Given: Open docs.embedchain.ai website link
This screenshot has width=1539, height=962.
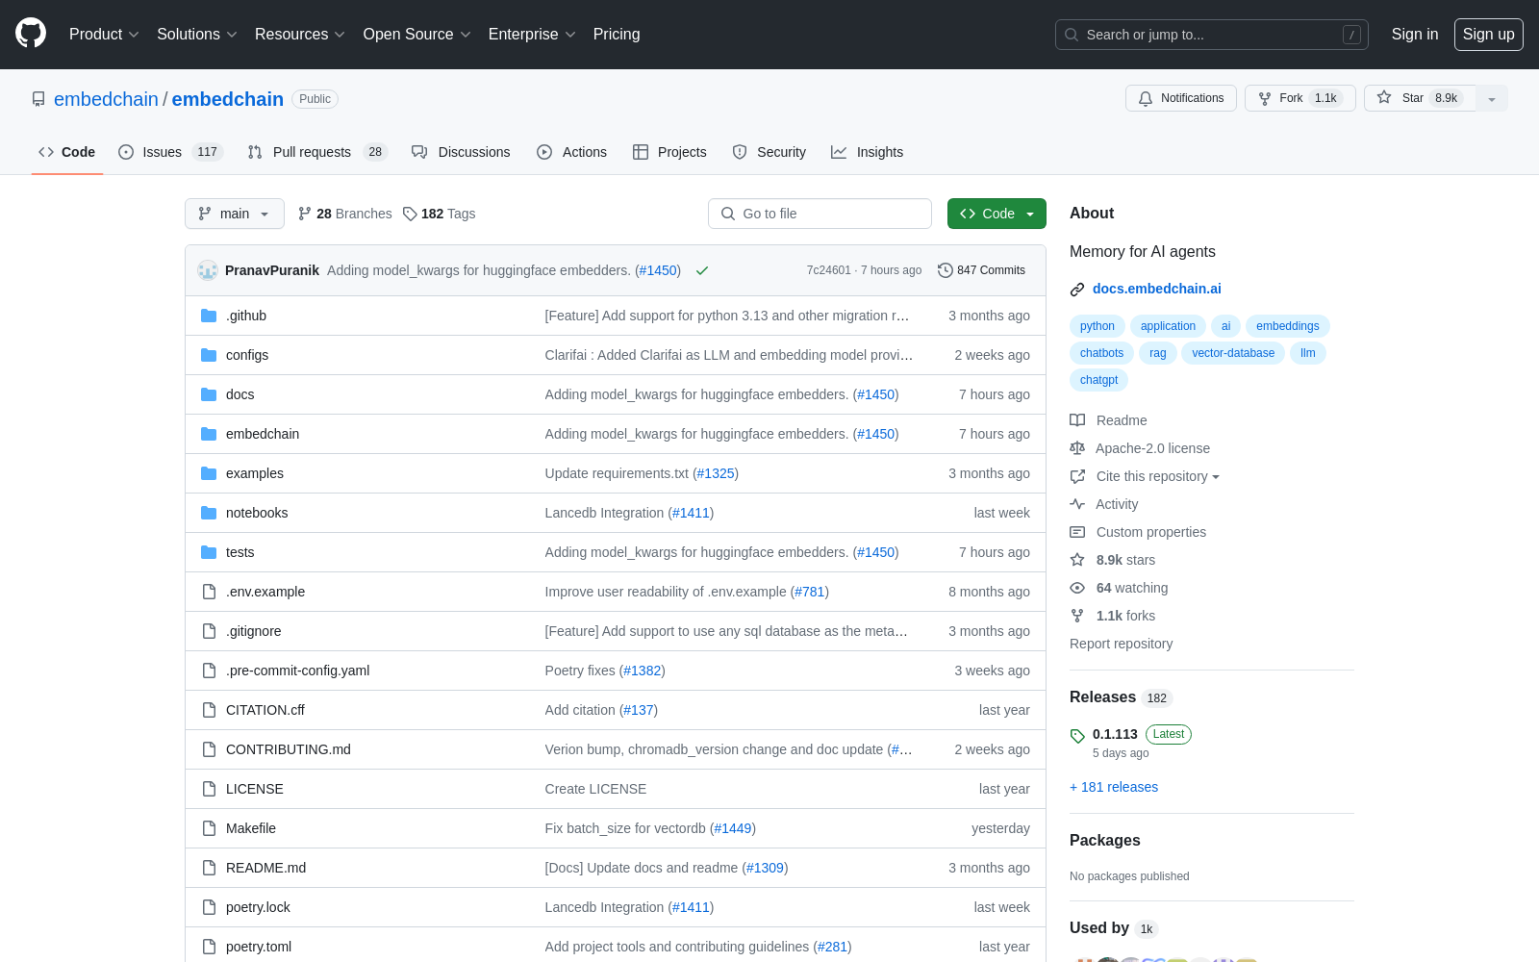Looking at the screenshot, I should [1156, 289].
